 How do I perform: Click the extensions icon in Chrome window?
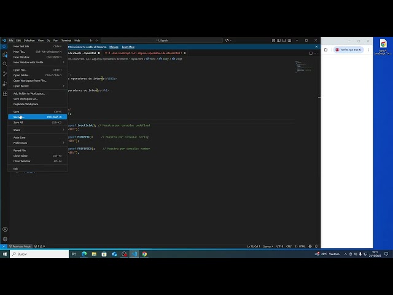tap(326, 50)
